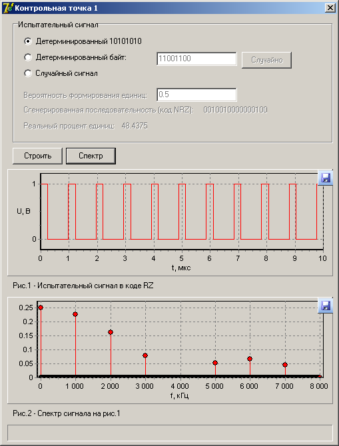Click the Испытательный сигнал group title

(x=58, y=25)
